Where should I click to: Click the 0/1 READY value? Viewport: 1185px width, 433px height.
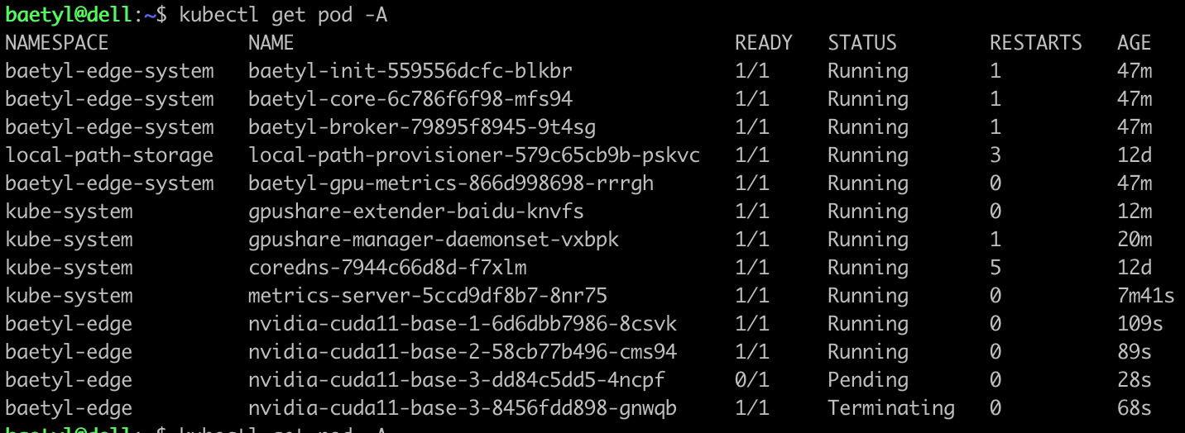click(751, 380)
